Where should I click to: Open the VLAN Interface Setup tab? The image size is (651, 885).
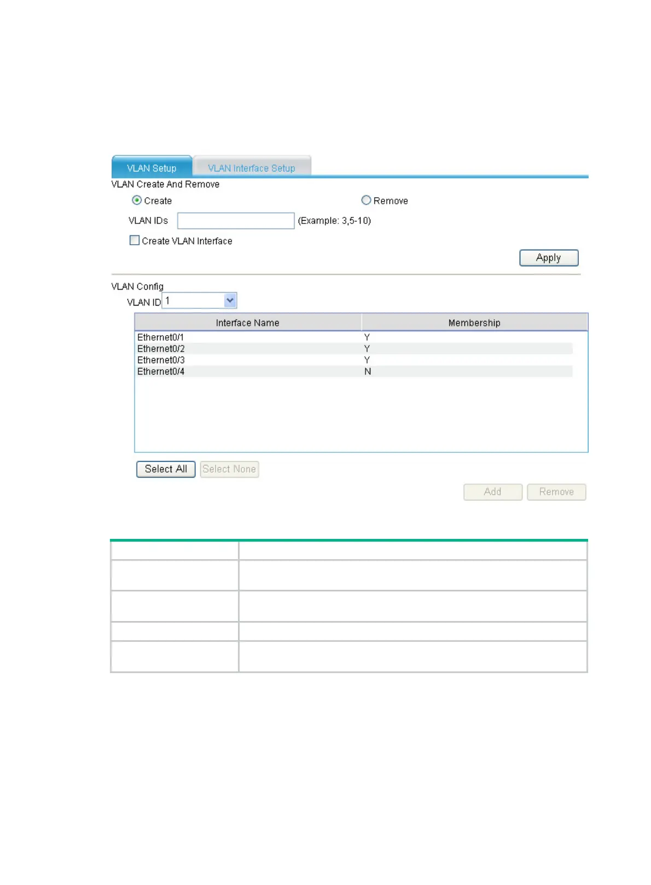coord(252,167)
